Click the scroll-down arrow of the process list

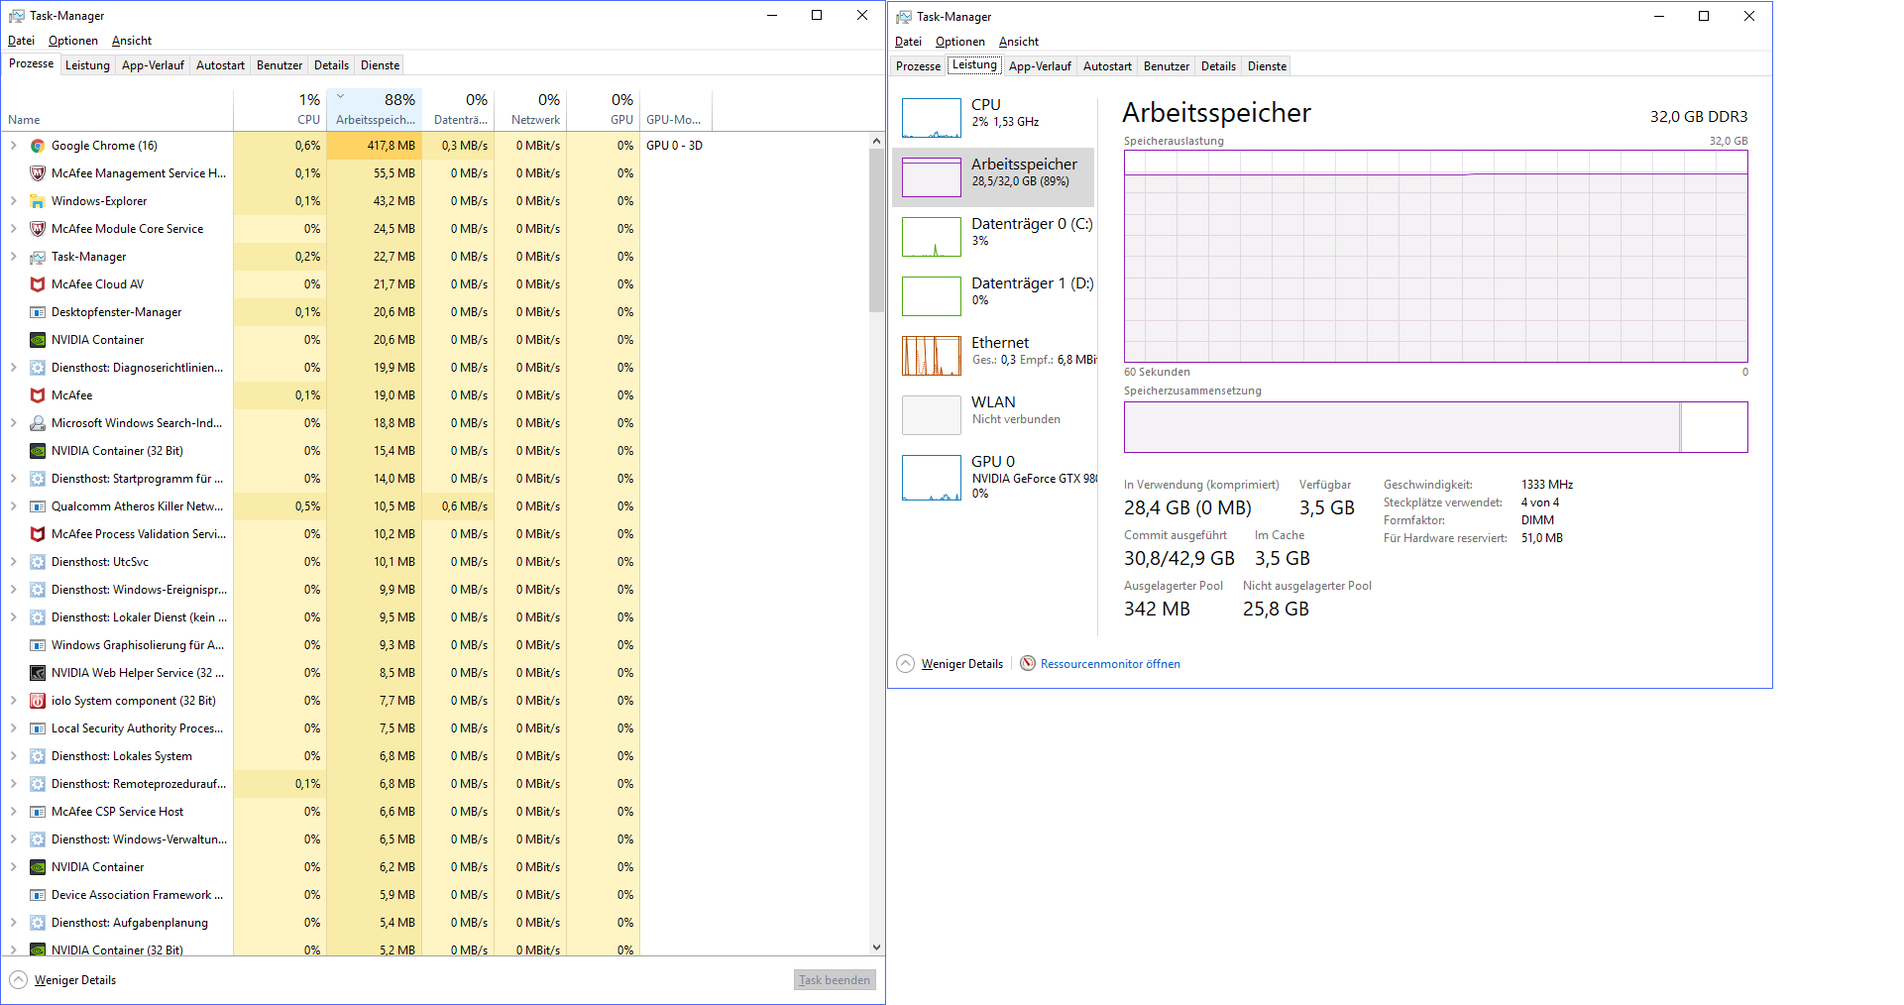[876, 948]
